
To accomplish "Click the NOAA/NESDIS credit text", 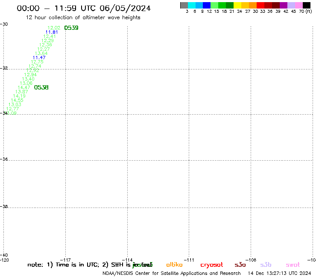I will point(172,274).
